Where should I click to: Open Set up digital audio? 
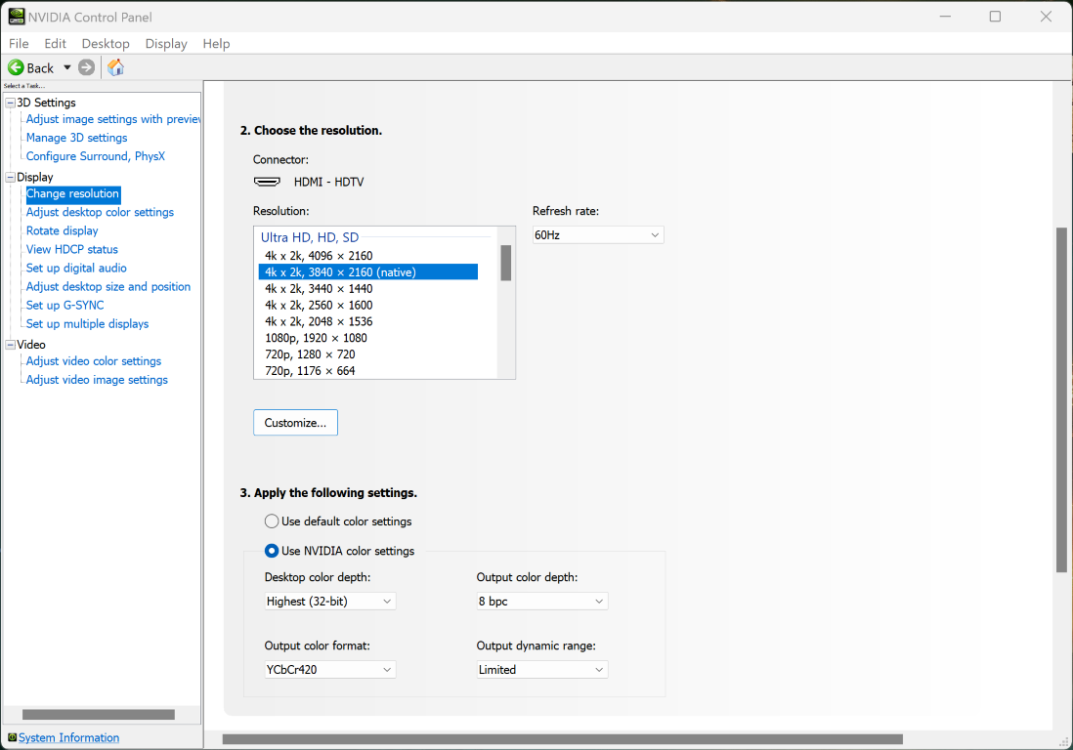[x=76, y=268]
